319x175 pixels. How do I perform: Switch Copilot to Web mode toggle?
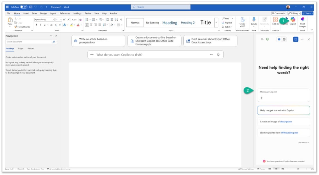284,39
